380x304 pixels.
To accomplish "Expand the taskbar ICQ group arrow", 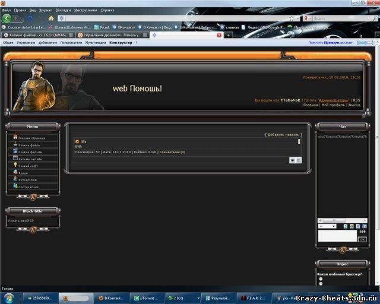I will 198,298.
